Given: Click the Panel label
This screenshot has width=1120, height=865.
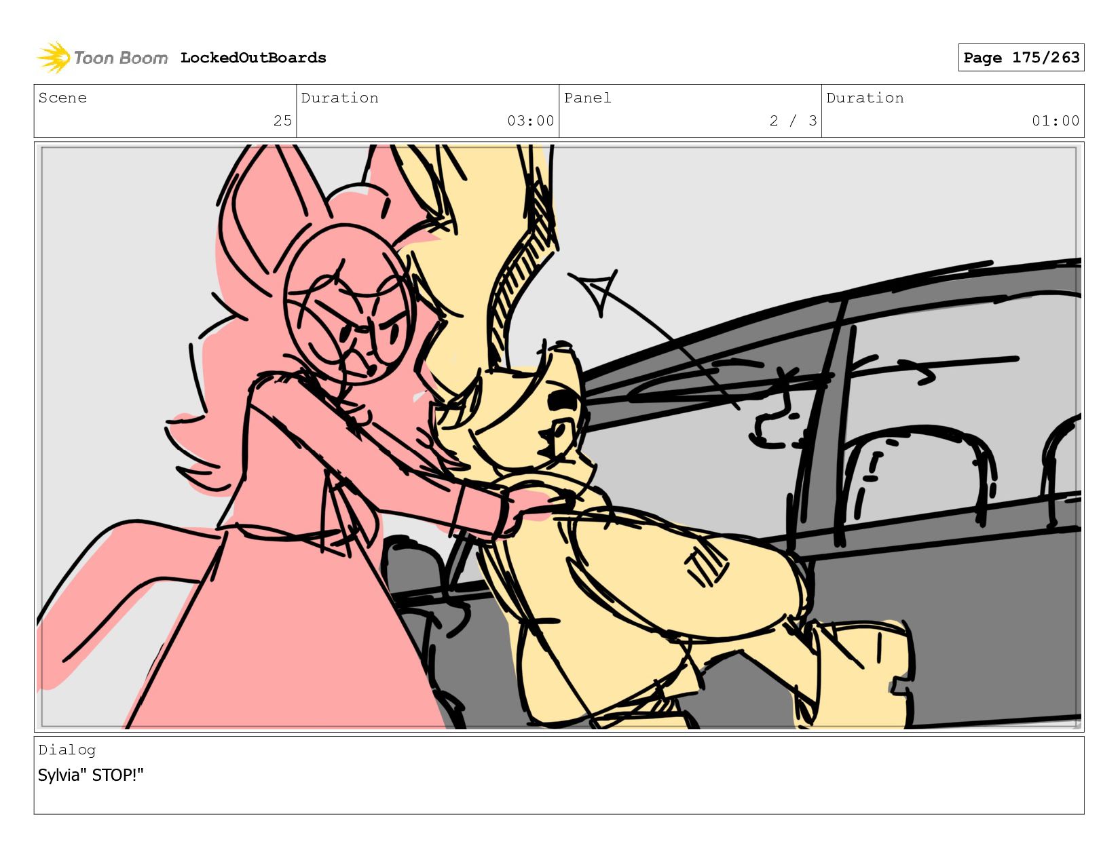Looking at the screenshot, I should [587, 98].
